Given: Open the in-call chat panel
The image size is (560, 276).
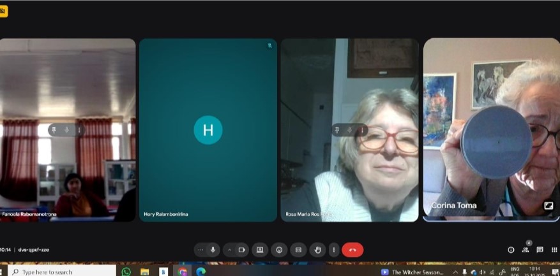Looking at the screenshot, I should click(540, 250).
